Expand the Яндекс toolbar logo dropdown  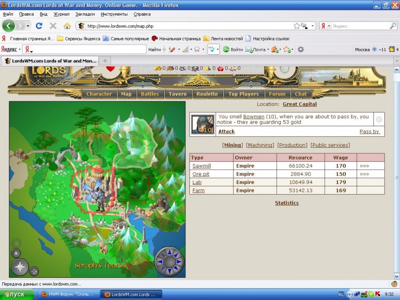pos(20,49)
